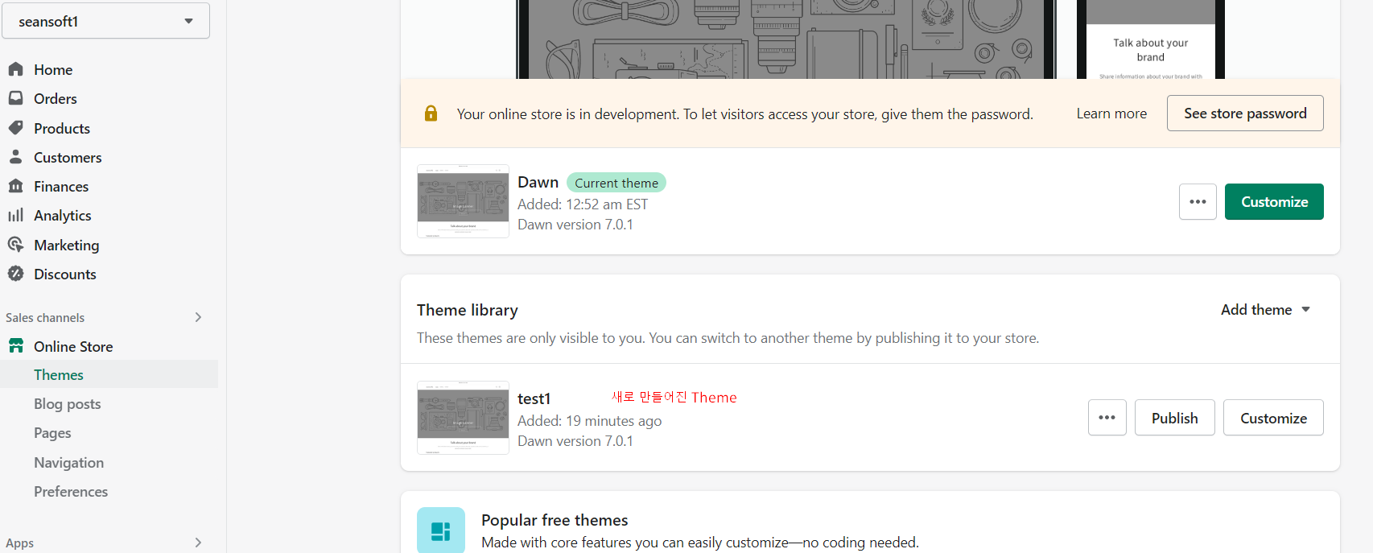Viewport: 1373px width, 553px height.
Task: Click the Sales channels label
Action: (45, 317)
